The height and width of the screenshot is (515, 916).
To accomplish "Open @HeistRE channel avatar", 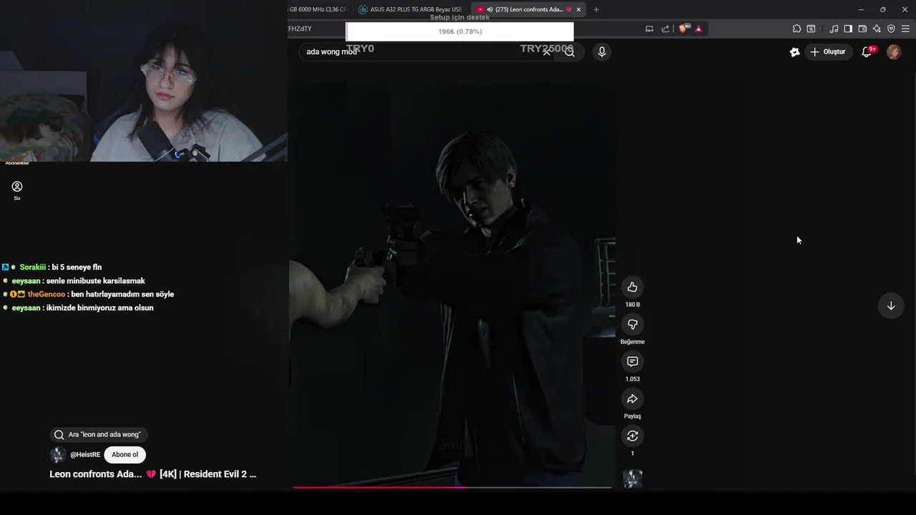I will click(58, 454).
